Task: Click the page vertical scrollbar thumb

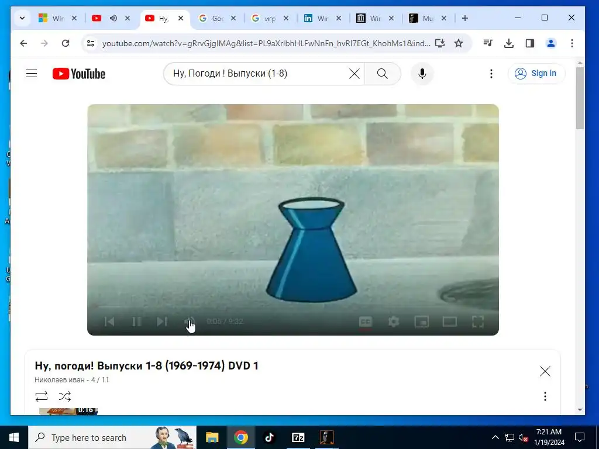Action: [x=580, y=98]
